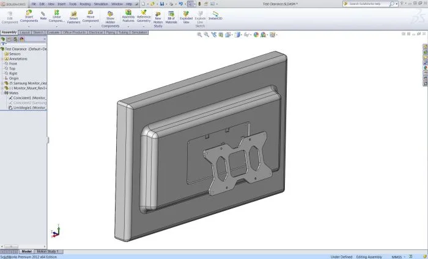The image size is (428, 259).
Task: Click the Zoom to Fit magnifier icon
Action: point(199,35)
